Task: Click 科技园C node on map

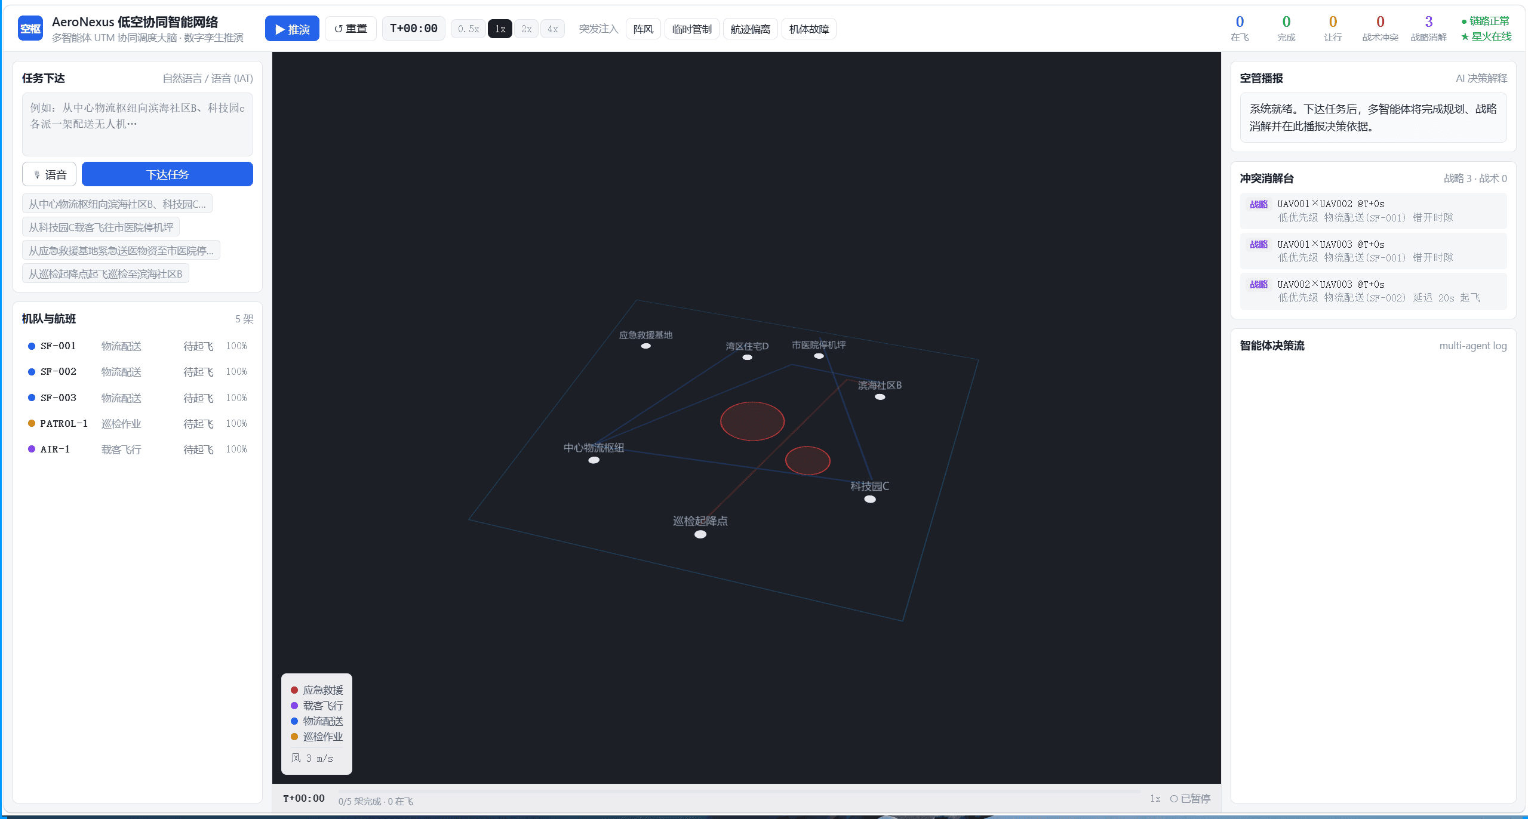Action: click(870, 499)
